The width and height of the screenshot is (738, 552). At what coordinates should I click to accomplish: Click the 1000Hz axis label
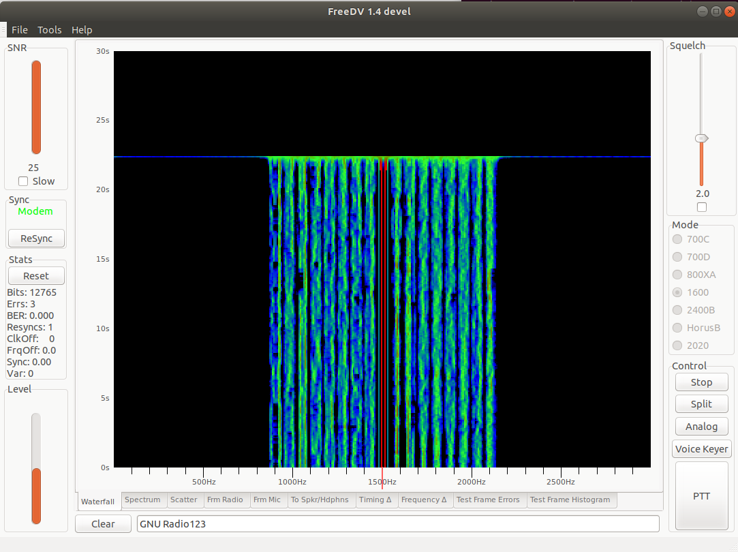292,482
